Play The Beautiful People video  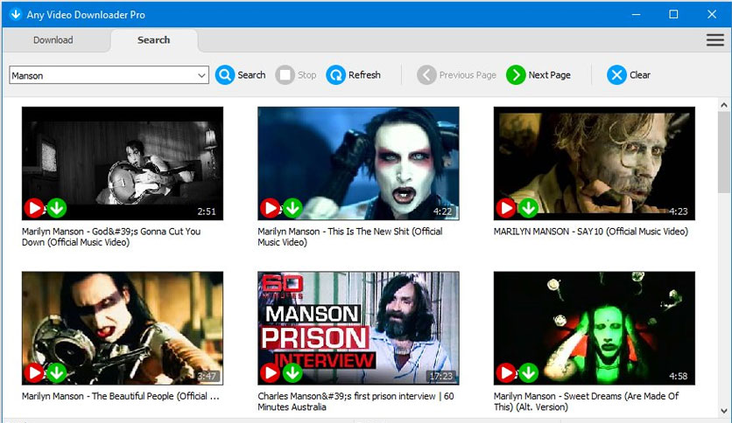pyautogui.click(x=34, y=373)
